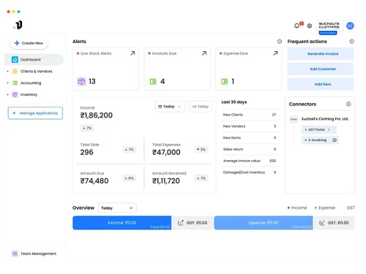Click the blue Income overview bar

point(122,223)
